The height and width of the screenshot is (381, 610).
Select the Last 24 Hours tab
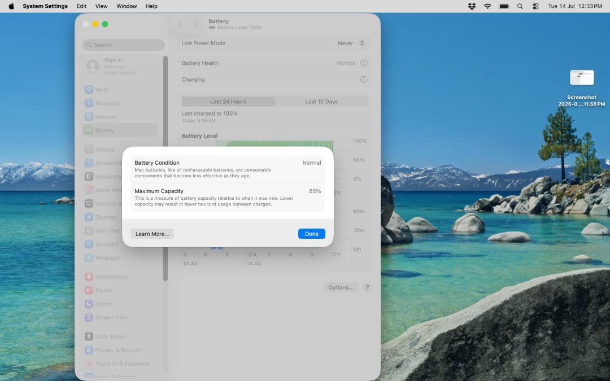tap(228, 102)
